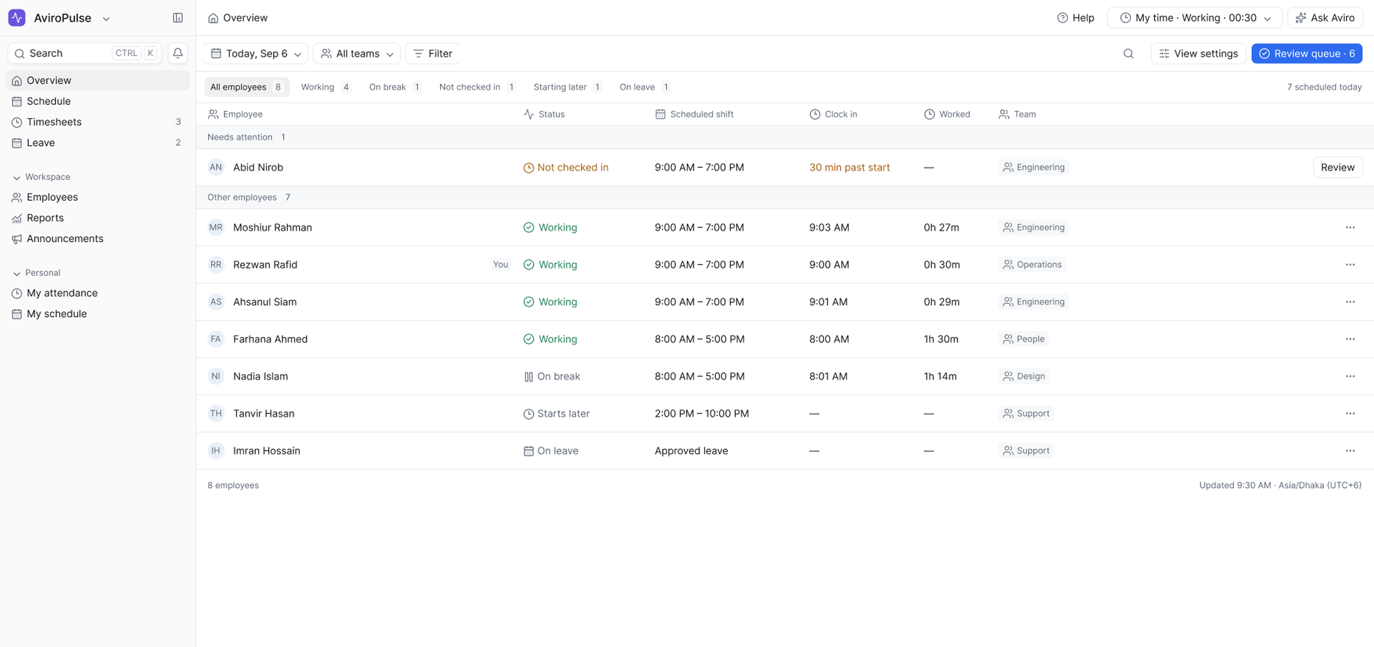Open the All teams dropdown
The height and width of the screenshot is (647, 1374).
[x=357, y=53]
